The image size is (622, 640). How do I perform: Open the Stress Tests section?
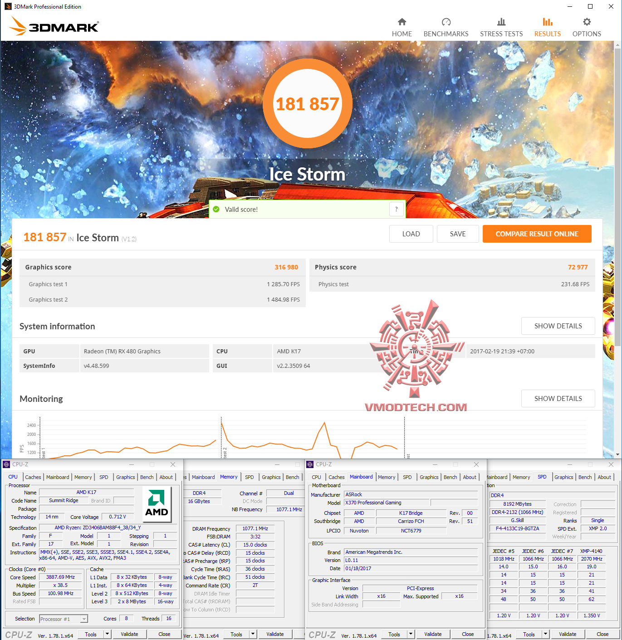501,26
